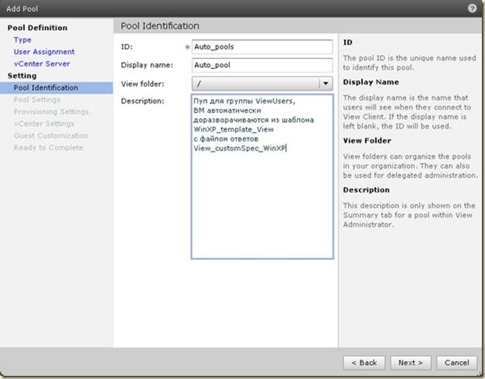Click the ID input field
485x379 pixels.
pos(262,47)
